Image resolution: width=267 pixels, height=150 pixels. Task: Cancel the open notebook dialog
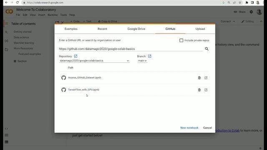(207, 128)
